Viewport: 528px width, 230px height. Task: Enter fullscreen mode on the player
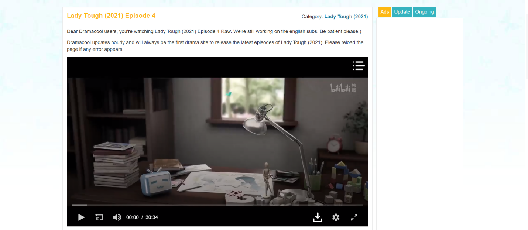click(x=354, y=217)
